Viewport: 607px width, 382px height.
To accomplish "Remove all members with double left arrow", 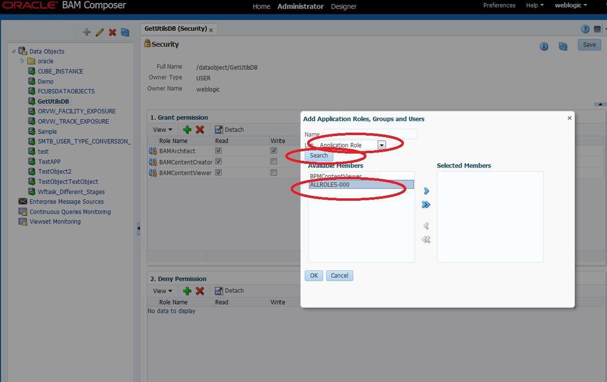I will (x=426, y=240).
